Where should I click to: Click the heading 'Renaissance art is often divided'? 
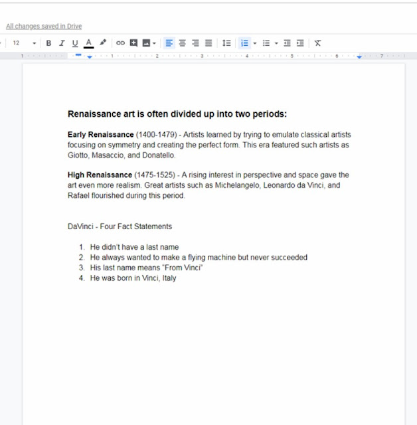177,114
